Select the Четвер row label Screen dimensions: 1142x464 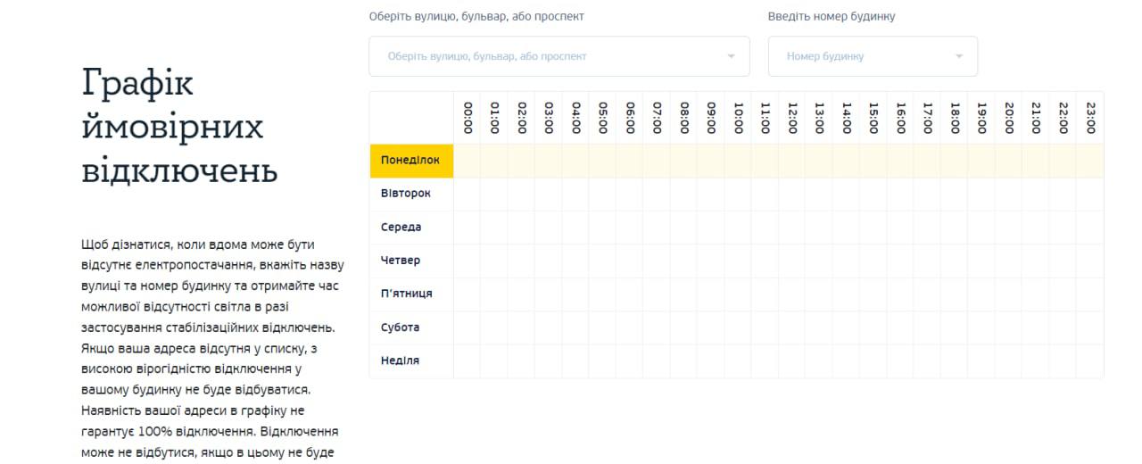coord(401,261)
